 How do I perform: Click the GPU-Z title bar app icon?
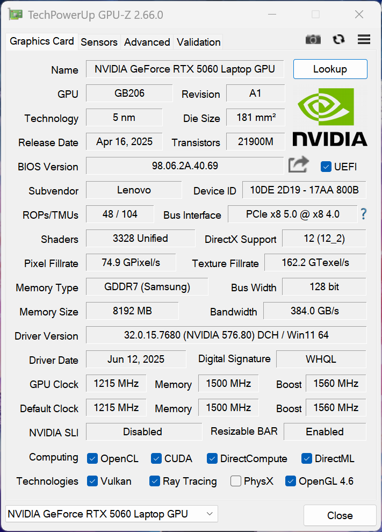point(15,15)
